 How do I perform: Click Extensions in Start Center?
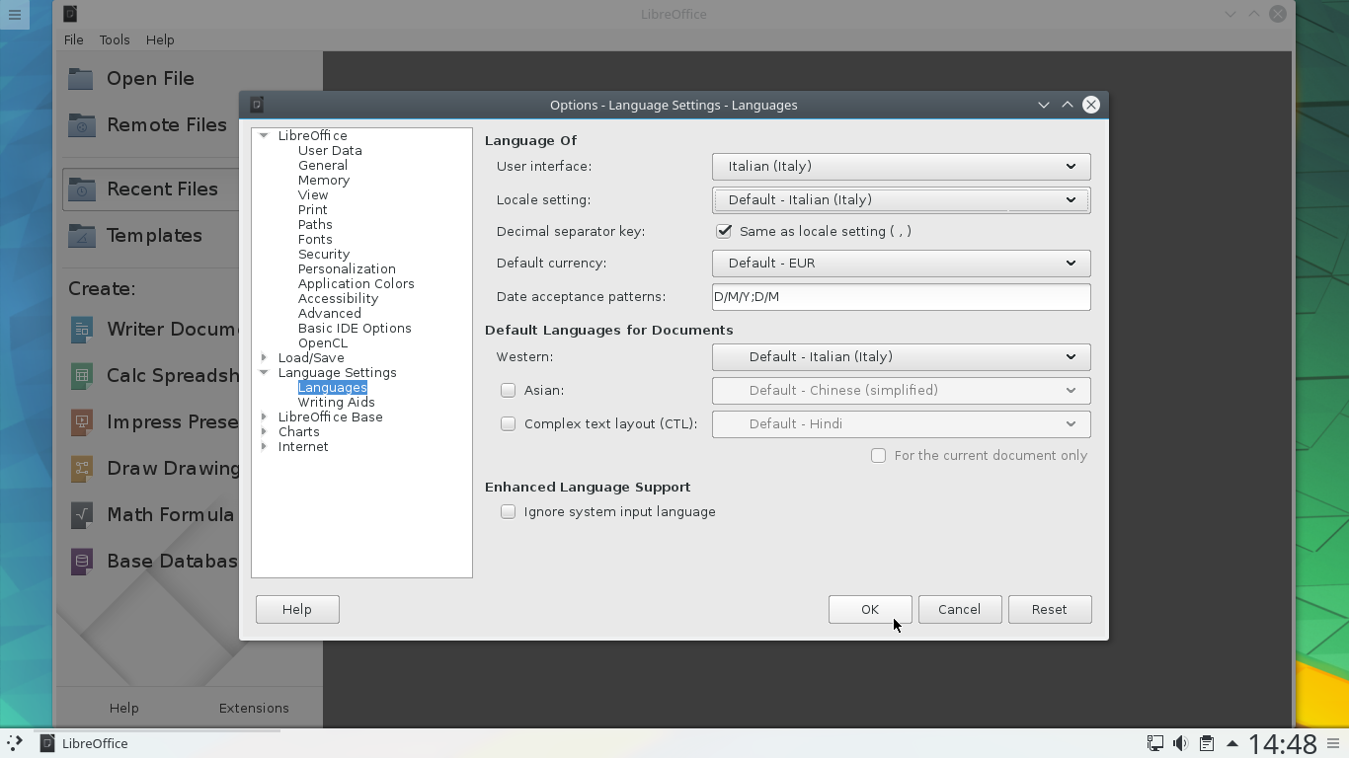254,708
